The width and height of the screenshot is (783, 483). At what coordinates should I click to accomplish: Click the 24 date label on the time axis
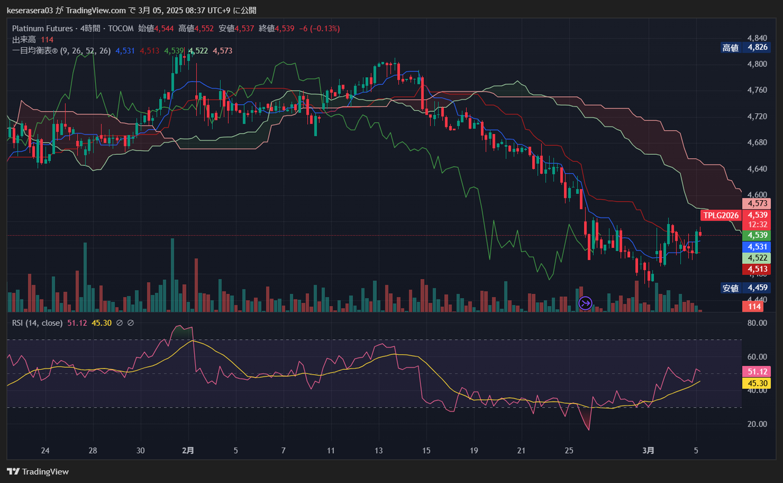click(45, 451)
